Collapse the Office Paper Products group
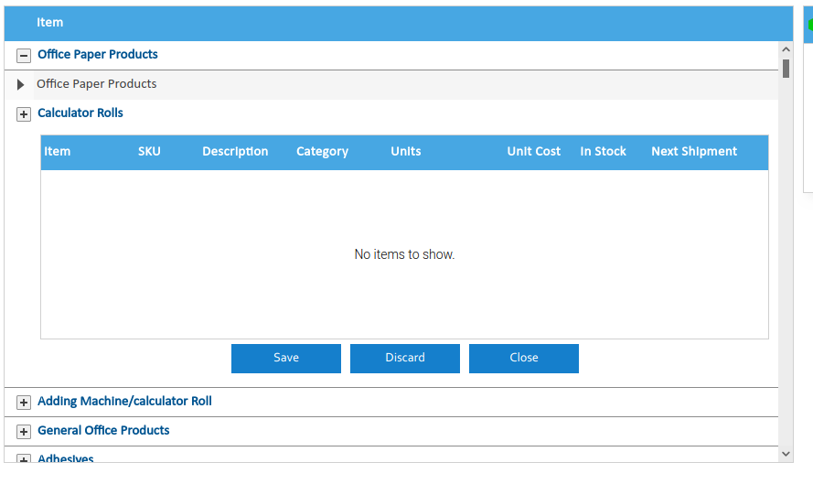The width and height of the screenshot is (813, 484). (x=24, y=56)
